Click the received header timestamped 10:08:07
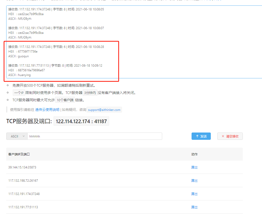262x214 pixels. point(56,28)
